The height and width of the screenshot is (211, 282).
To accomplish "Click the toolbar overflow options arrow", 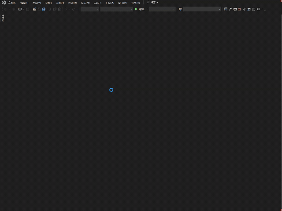I will coord(265,11).
